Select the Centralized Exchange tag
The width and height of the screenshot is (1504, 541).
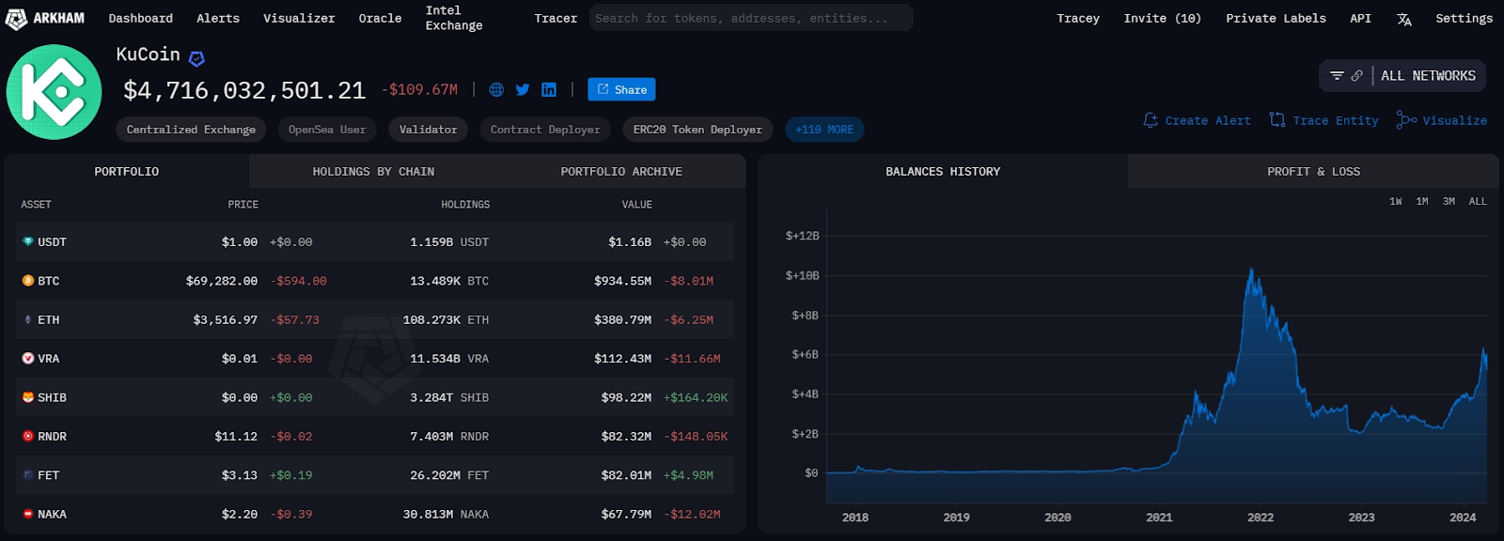[x=191, y=130]
